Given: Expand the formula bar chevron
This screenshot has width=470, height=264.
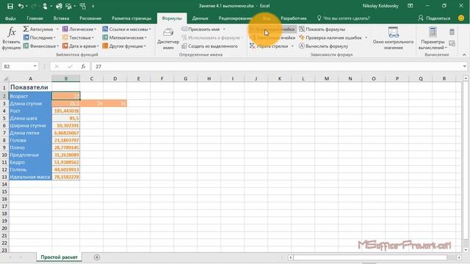Looking at the screenshot, I should 464,67.
